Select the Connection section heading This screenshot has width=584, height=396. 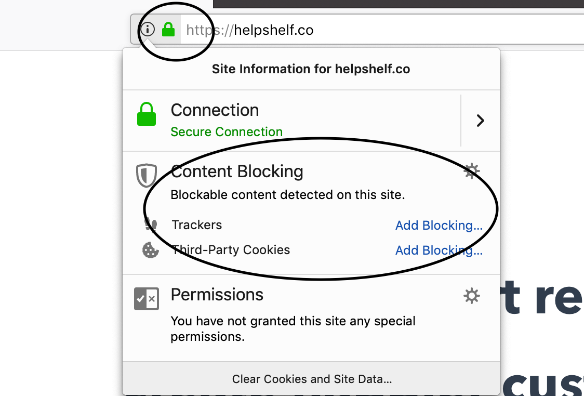[215, 110]
